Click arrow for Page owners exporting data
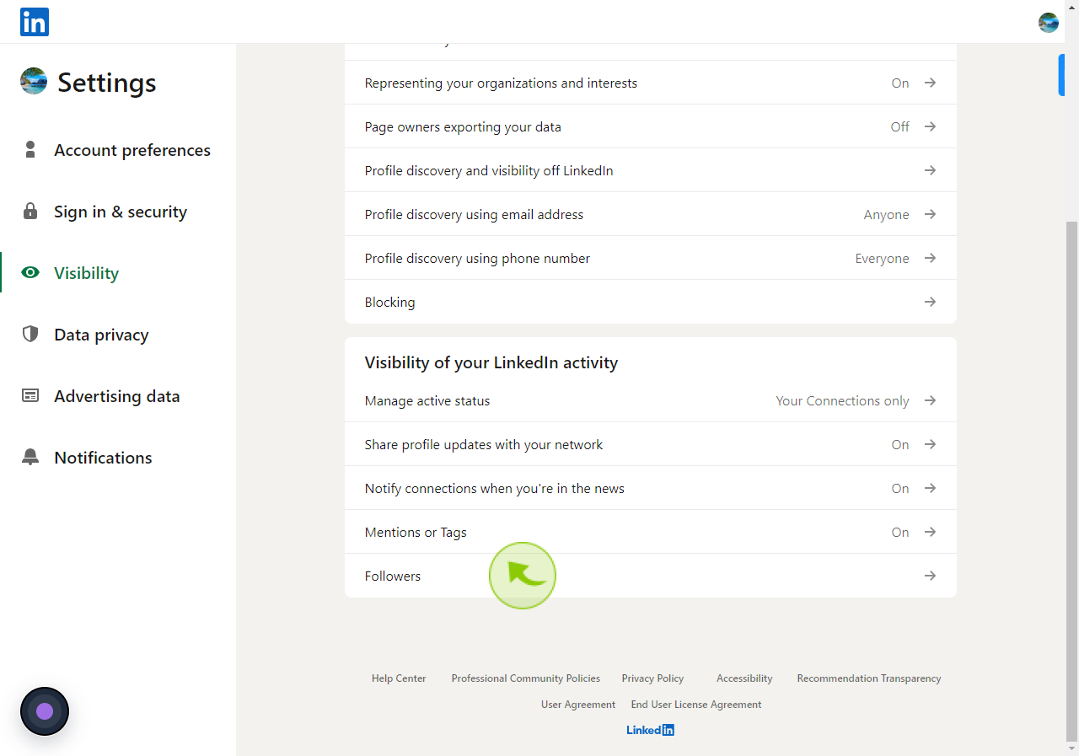 pyautogui.click(x=930, y=126)
